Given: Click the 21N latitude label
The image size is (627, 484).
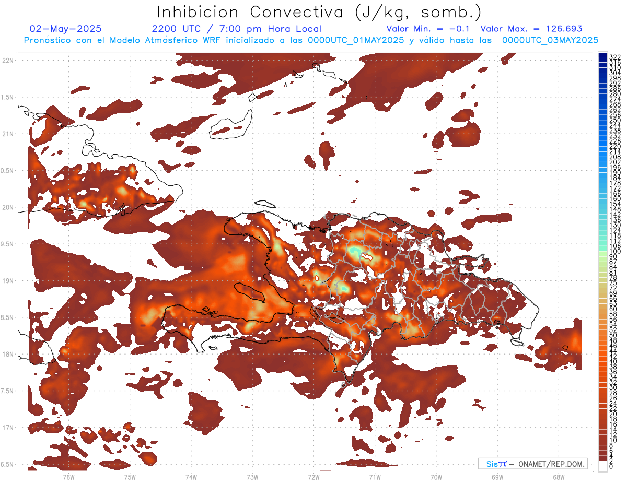Looking at the screenshot, I should [8, 134].
